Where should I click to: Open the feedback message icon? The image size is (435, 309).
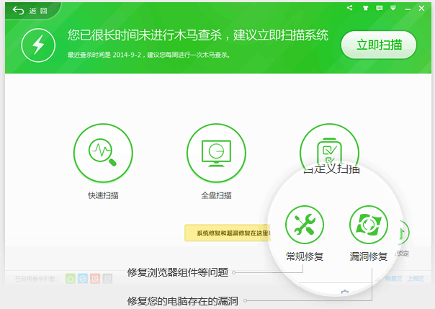pos(380,8)
